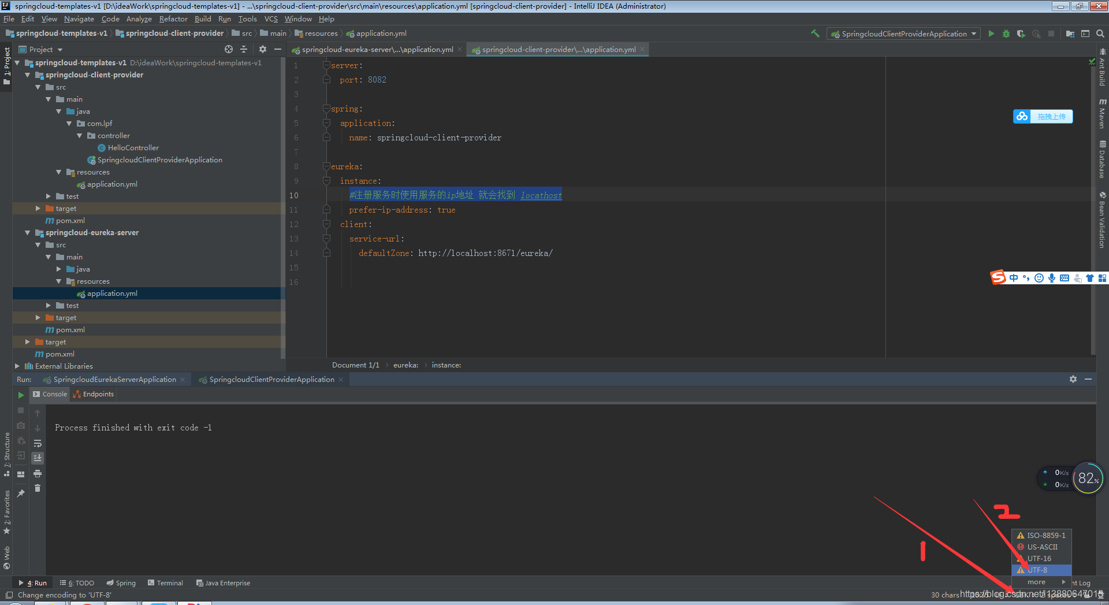The height and width of the screenshot is (605, 1109).
Task: Open the Ant Build side panel
Action: point(1102,66)
